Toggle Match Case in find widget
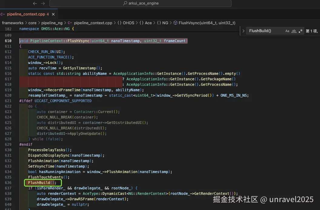Screen dimensions: 320x210 [287, 31]
